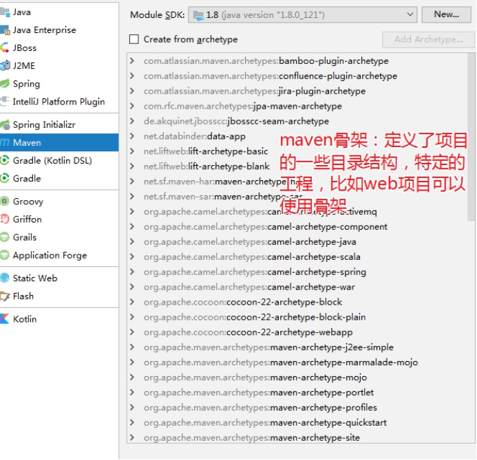This screenshot has height=460, width=477.
Task: Expand lift-archetype-basic entry
Action: 132,151
